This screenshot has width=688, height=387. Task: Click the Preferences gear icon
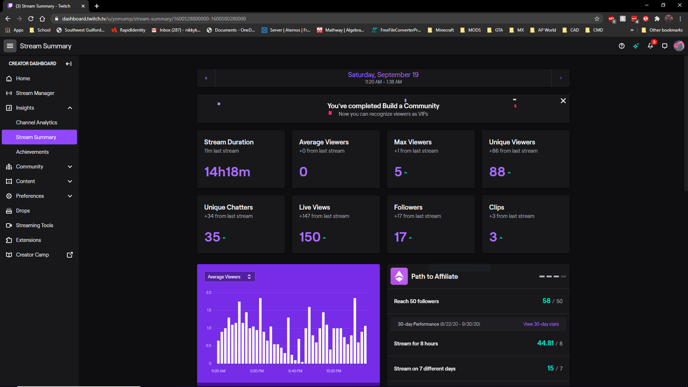click(9, 196)
